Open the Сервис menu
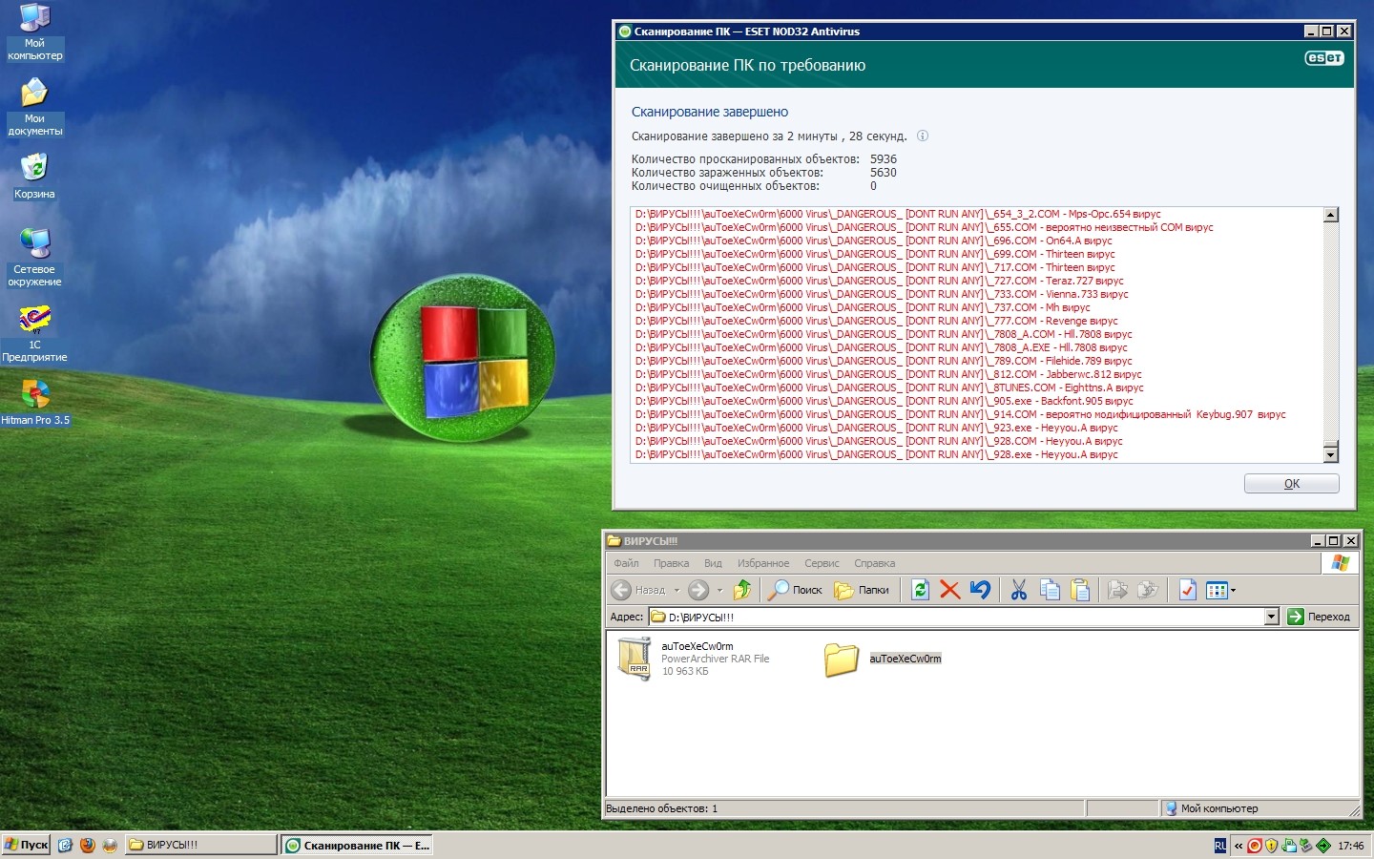Viewport: 1374px width, 859px height. click(821, 563)
